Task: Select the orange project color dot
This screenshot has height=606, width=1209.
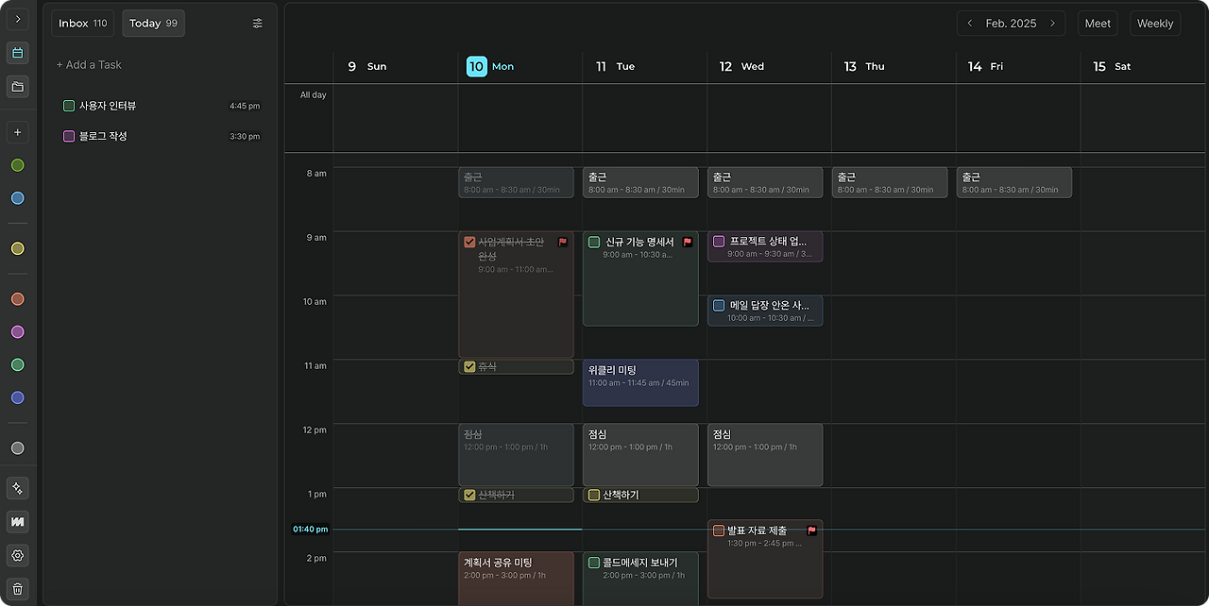Action: coord(17,299)
